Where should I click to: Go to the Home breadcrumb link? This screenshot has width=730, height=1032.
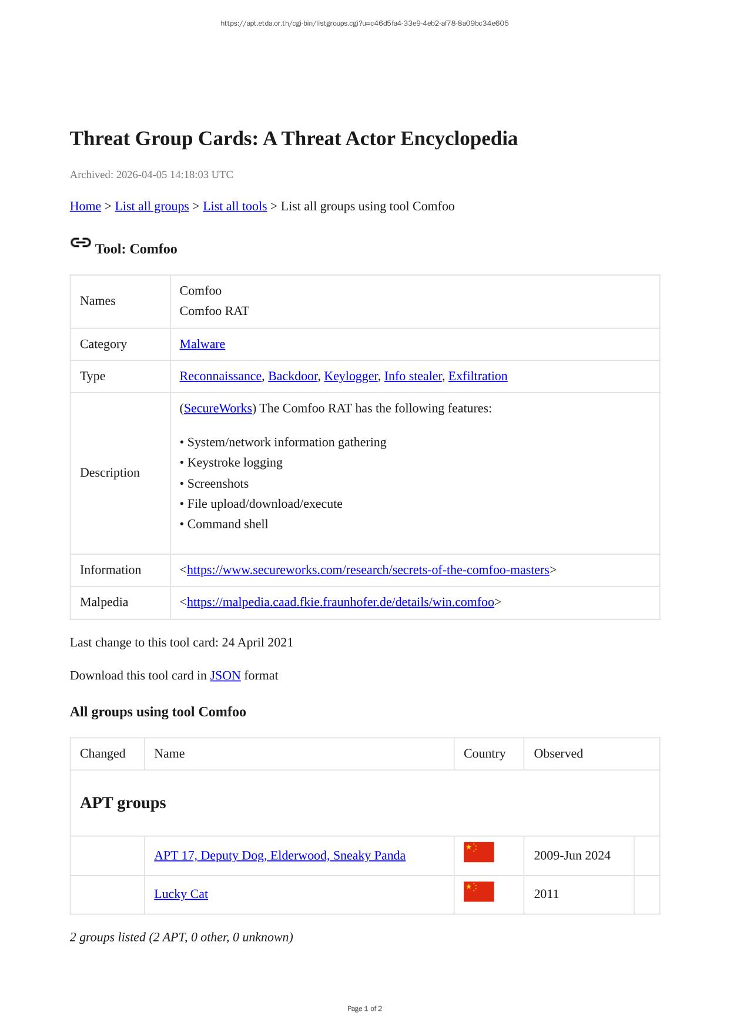(85, 206)
